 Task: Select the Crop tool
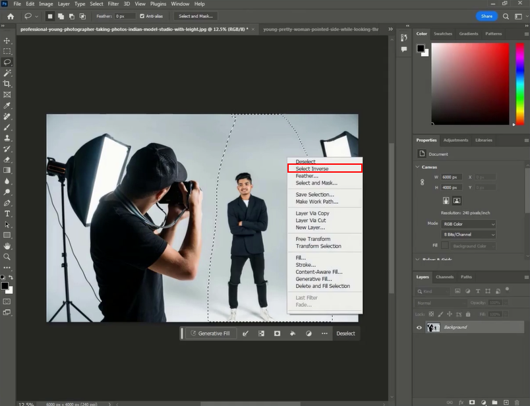[x=7, y=84]
